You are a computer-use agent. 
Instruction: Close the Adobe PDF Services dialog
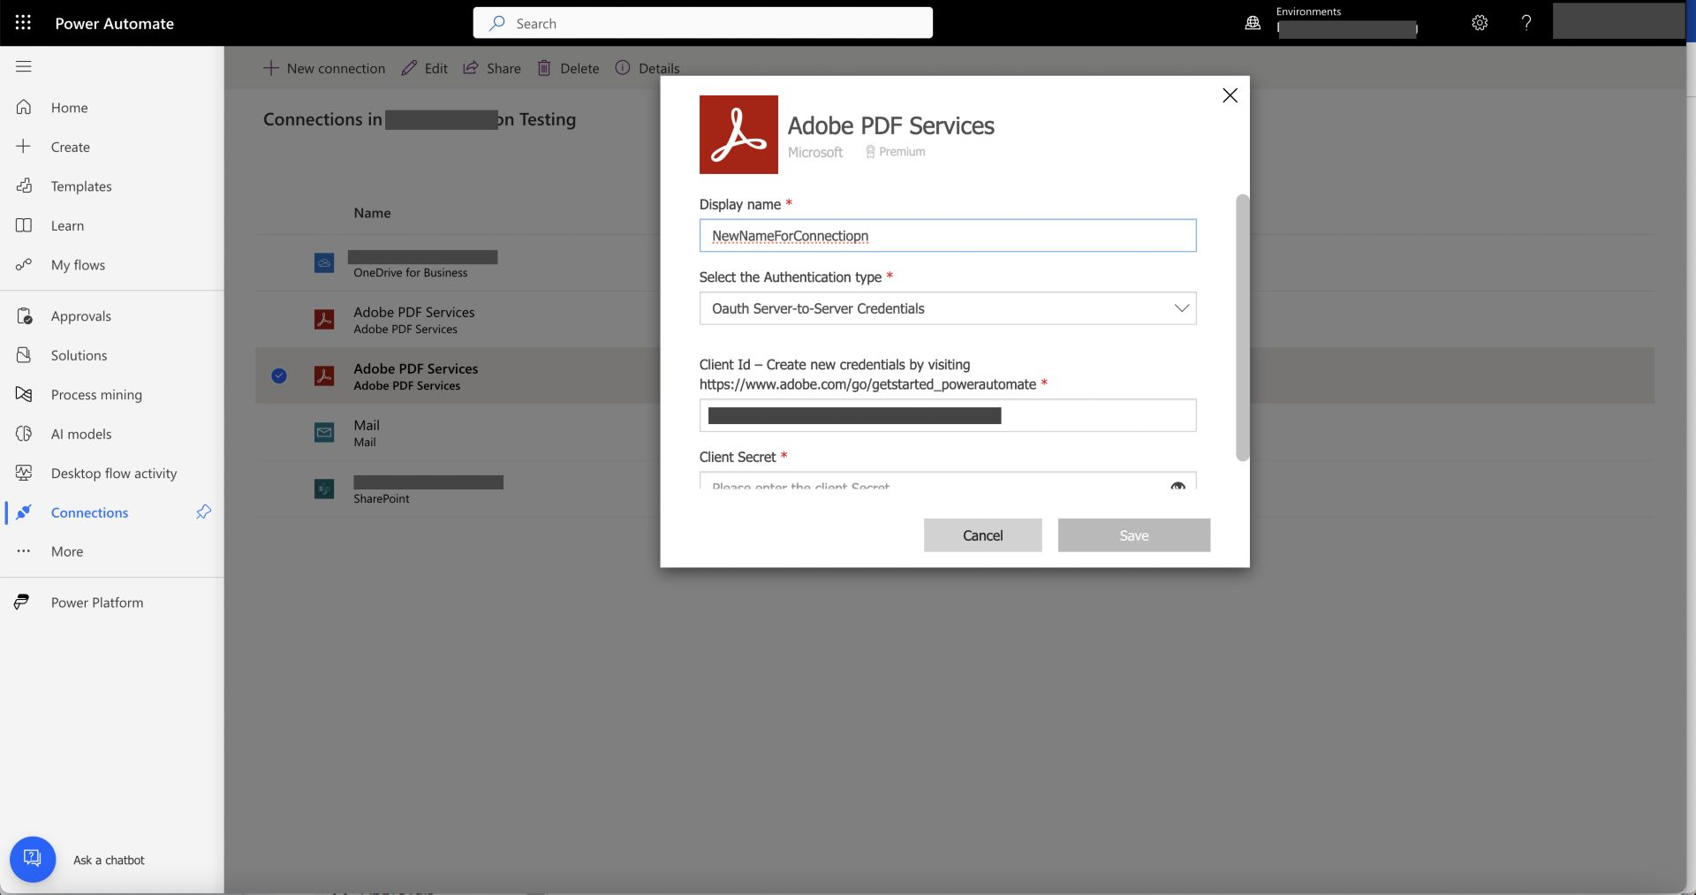[x=1230, y=95]
